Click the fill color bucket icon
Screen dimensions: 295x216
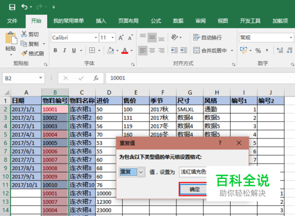pos(110,51)
